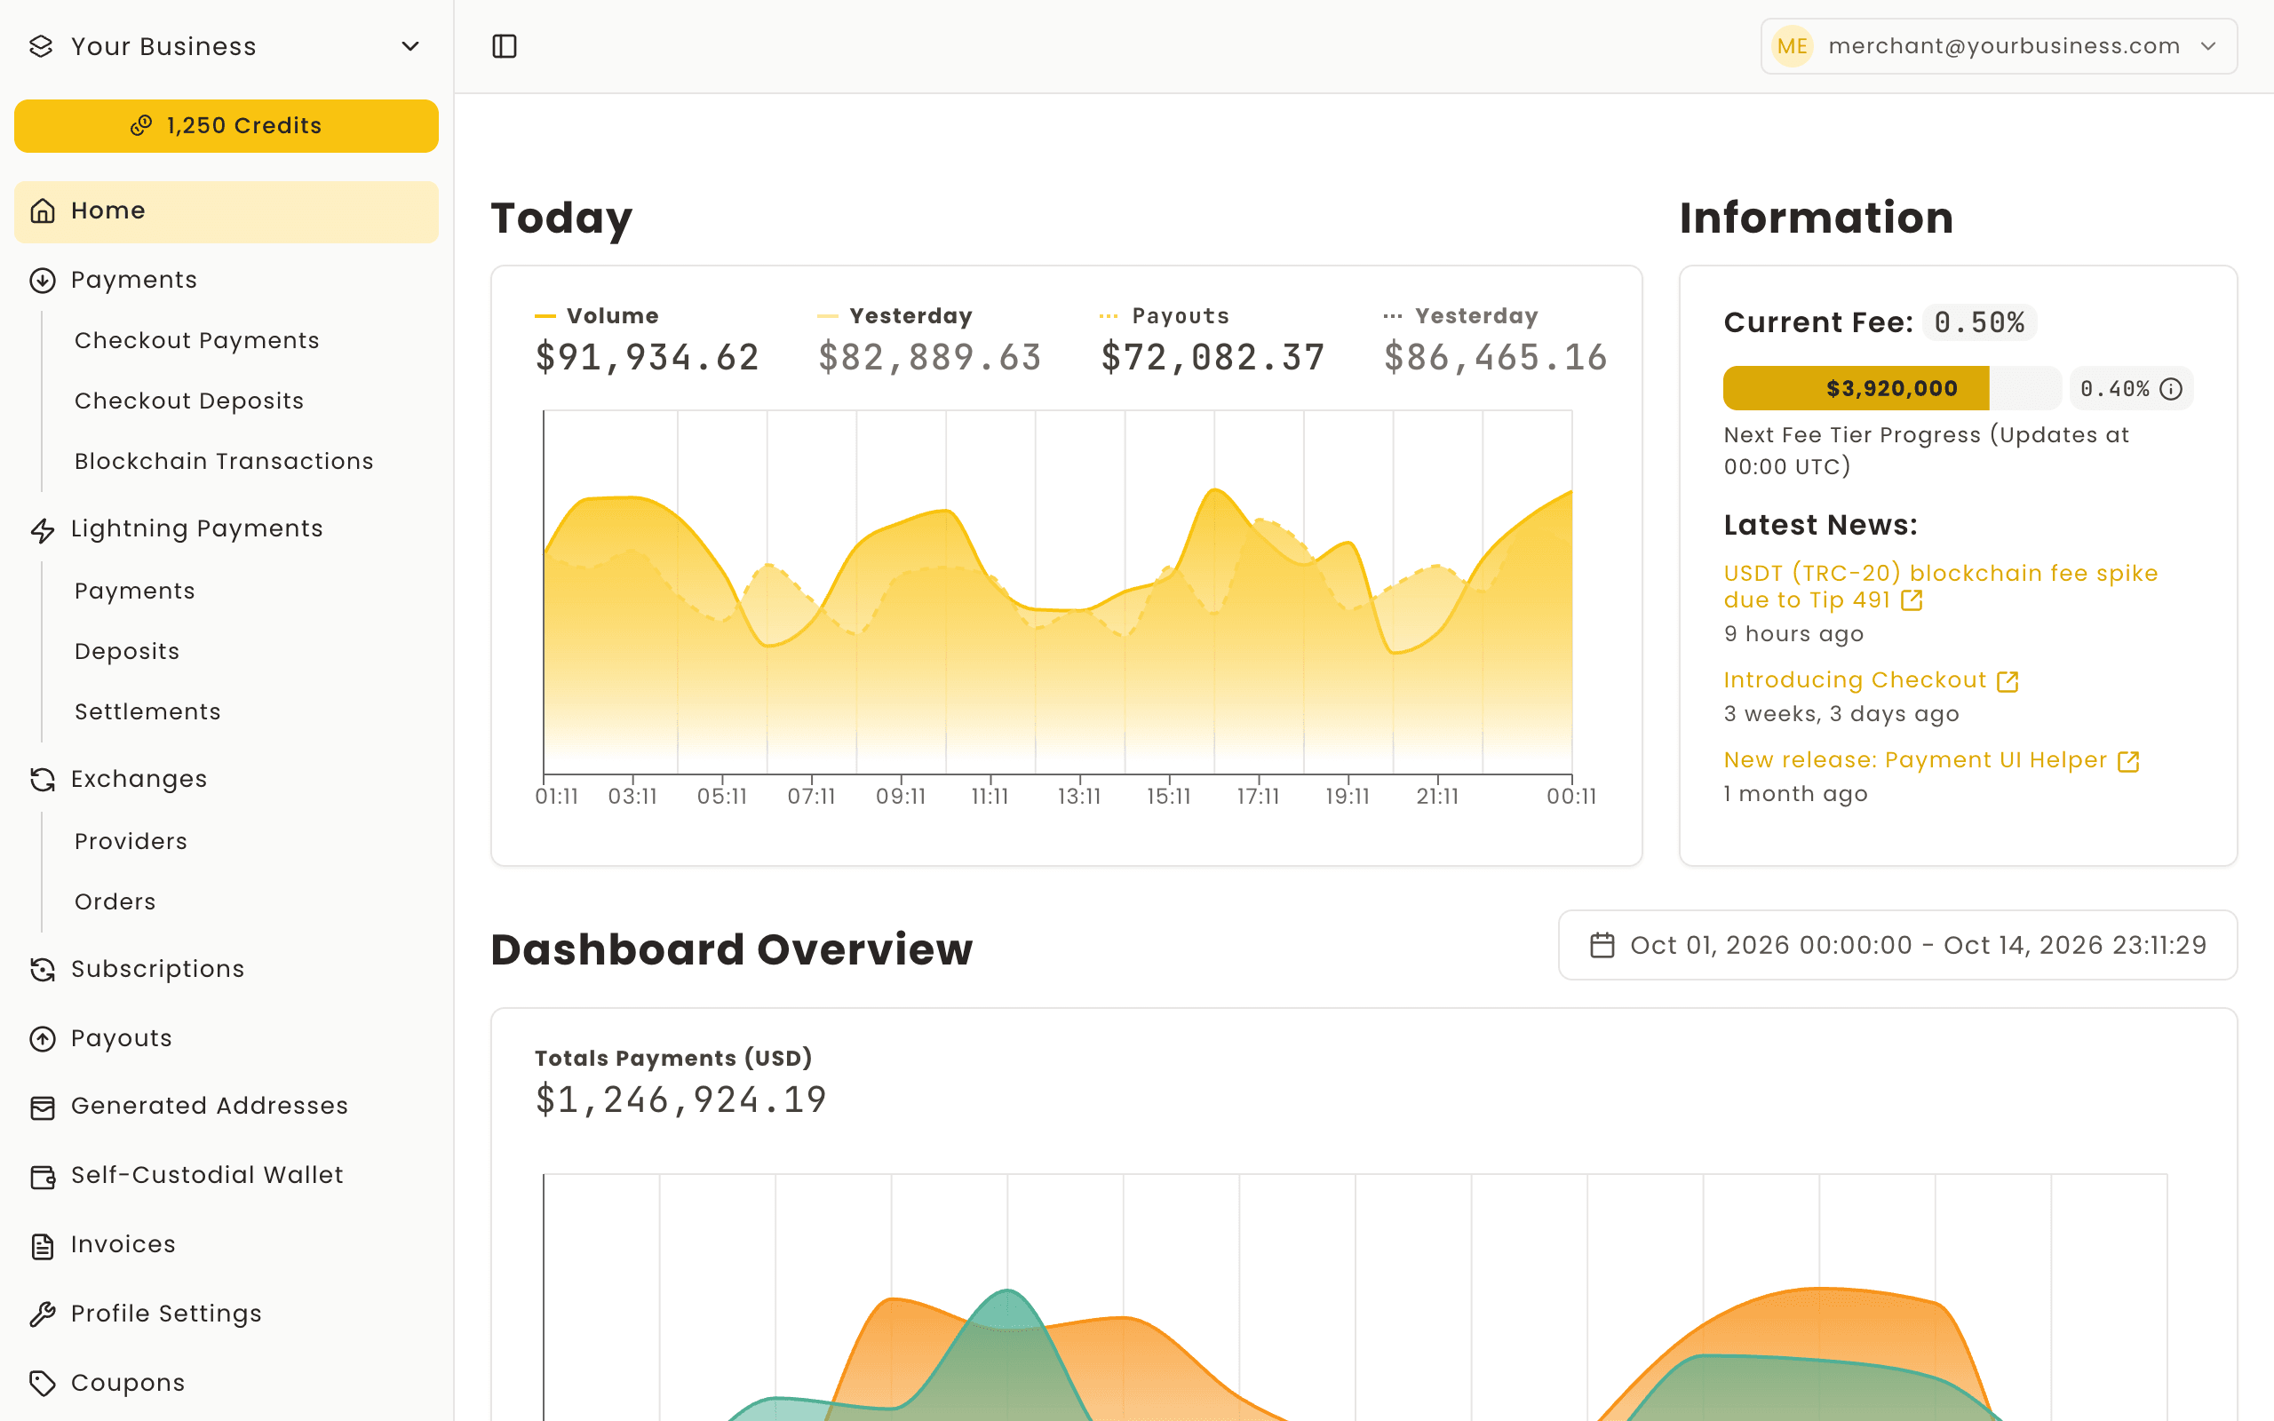The height and width of the screenshot is (1421, 2274).
Task: Open Lightning Deposits page
Action: tap(127, 651)
